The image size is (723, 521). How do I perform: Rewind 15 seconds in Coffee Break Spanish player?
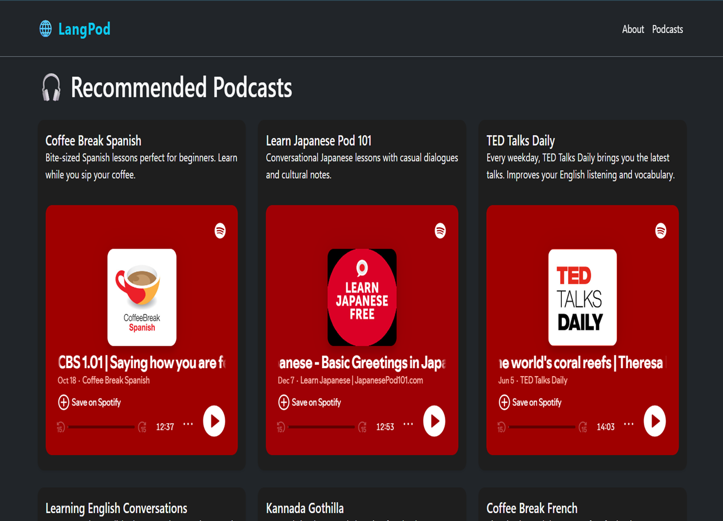coord(61,427)
